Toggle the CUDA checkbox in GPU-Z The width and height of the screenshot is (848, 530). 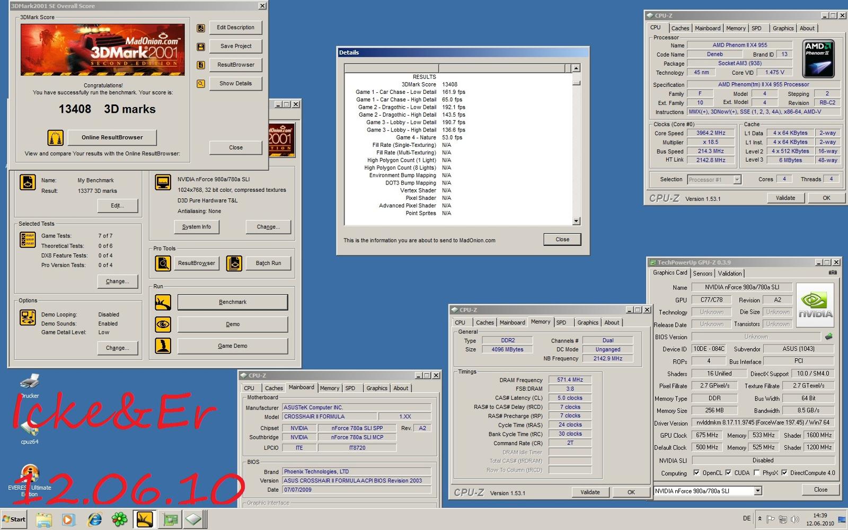tap(728, 473)
